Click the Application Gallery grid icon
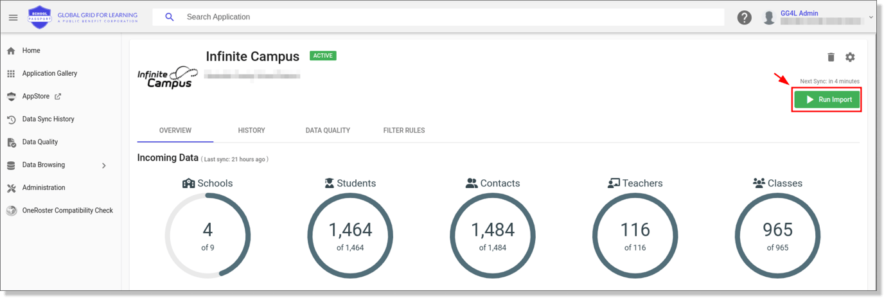Screen dimensions: 884x298 [11, 74]
